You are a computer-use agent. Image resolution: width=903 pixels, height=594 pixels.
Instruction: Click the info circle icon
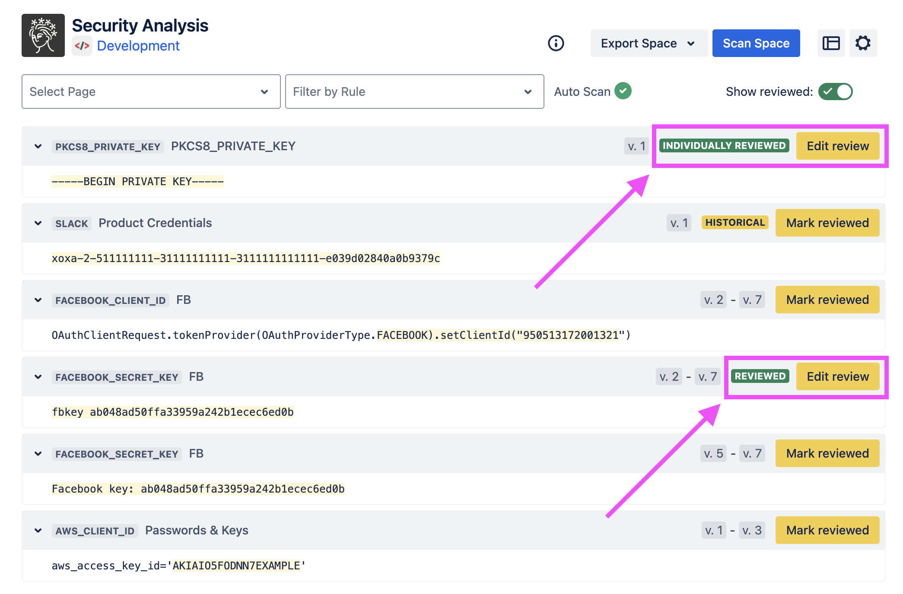[556, 43]
